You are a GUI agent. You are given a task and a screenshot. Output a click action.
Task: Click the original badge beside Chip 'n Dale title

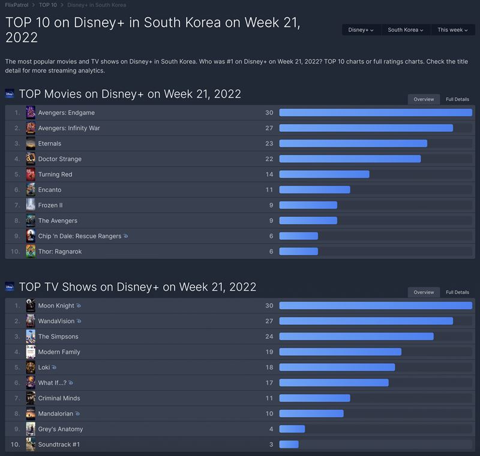[125, 236]
